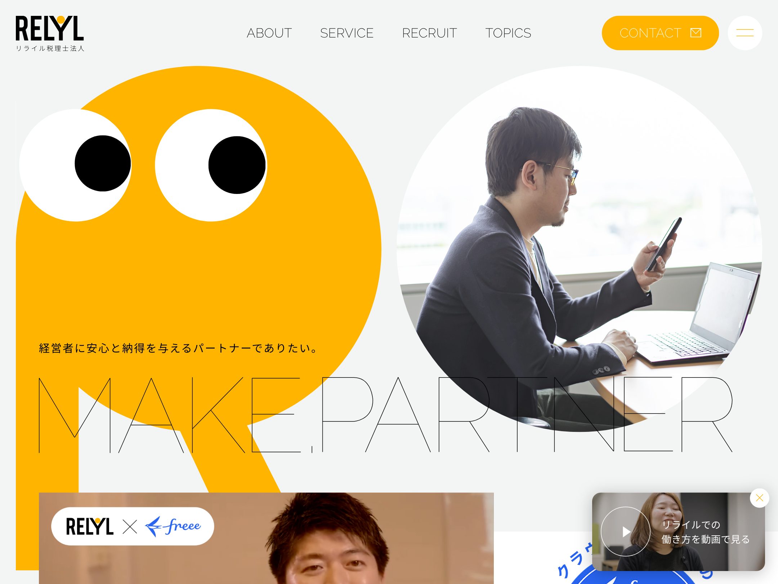This screenshot has width=778, height=584.
Task: Click the left eye of the yellow mascot
Action: point(76,165)
